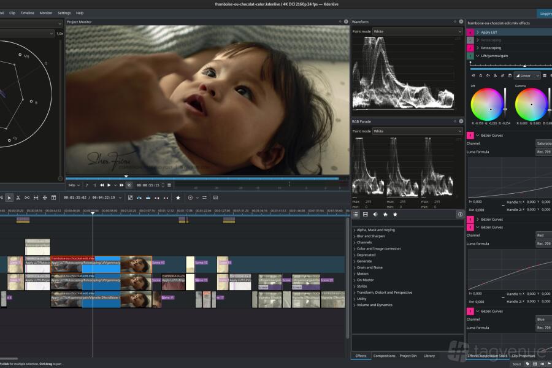
Task: Toggle the disabled Rotoscoping effect square
Action: point(470,40)
